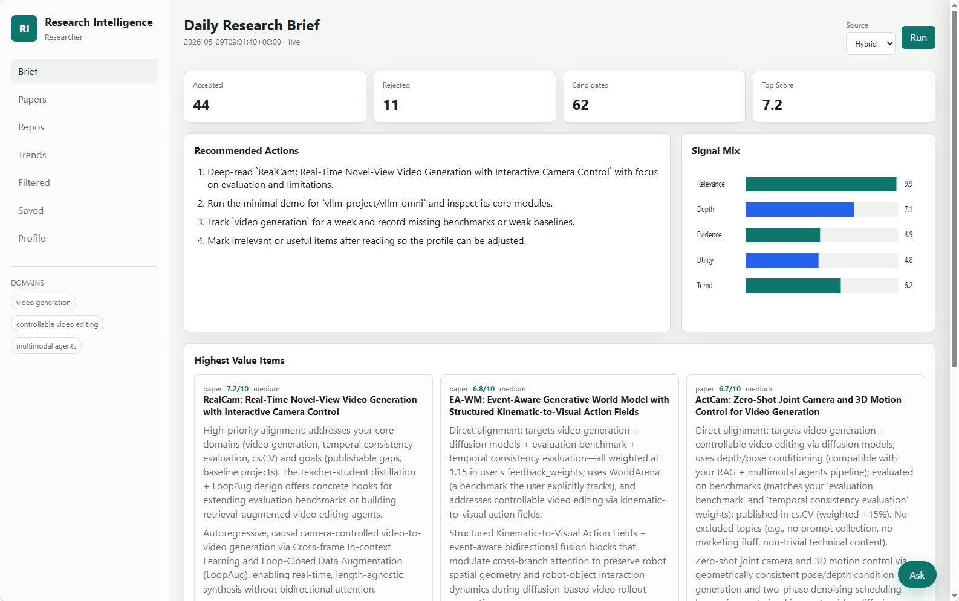This screenshot has width=959, height=601.
Task: Select the controllable video editing domain tag
Action: point(57,324)
